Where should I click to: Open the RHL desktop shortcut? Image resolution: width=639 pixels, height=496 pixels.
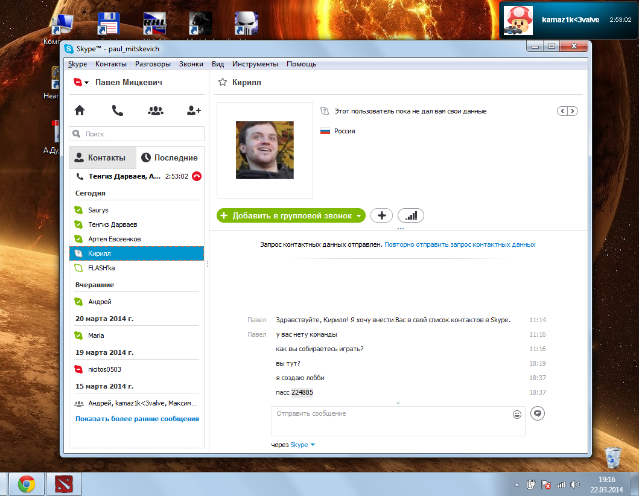[154, 24]
